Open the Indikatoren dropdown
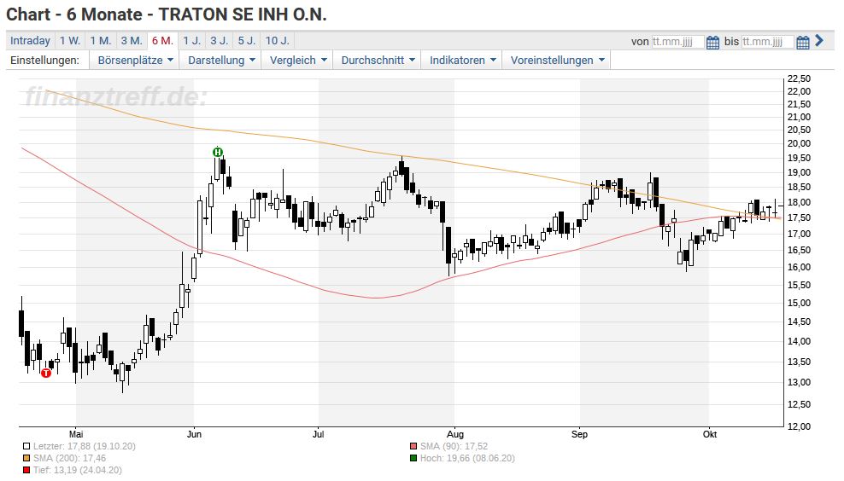 tap(462, 61)
